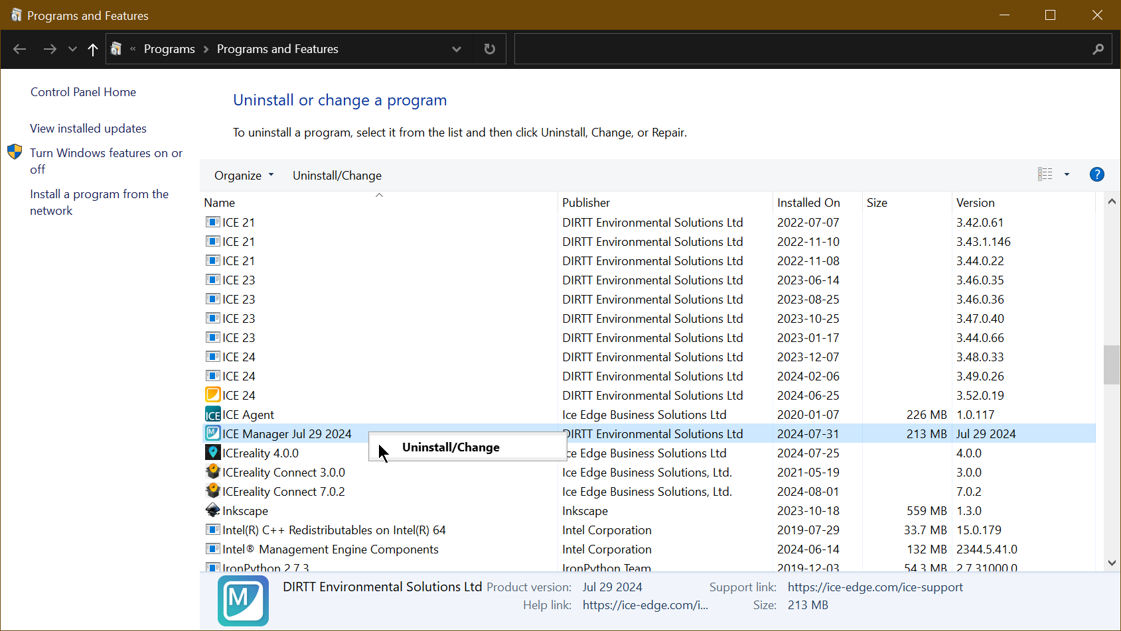Select ICEreality Connect 7.0.2 row name
The image size is (1121, 631).
point(283,492)
